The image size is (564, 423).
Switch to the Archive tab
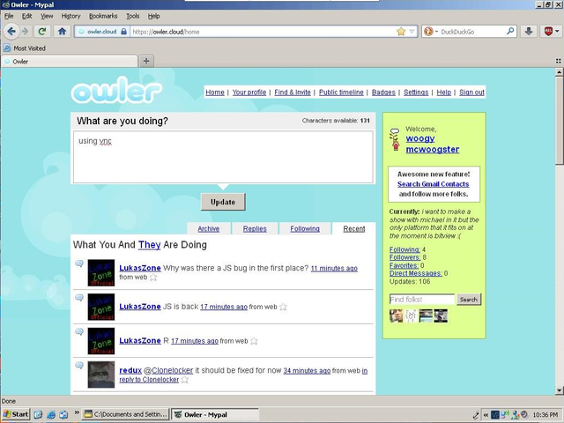pyautogui.click(x=209, y=229)
